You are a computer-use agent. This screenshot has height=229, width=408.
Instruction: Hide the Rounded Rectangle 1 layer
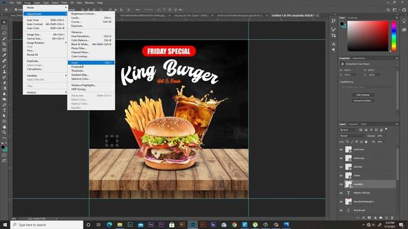[341, 202]
